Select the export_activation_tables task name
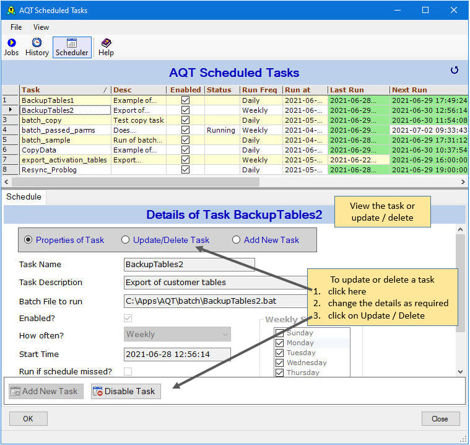The width and height of the screenshot is (470, 445). pos(64,160)
